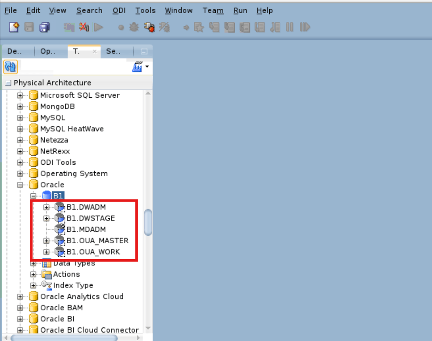Click the Pause toolbar icon
Viewport: 432px width, 341px height.
pos(289,27)
